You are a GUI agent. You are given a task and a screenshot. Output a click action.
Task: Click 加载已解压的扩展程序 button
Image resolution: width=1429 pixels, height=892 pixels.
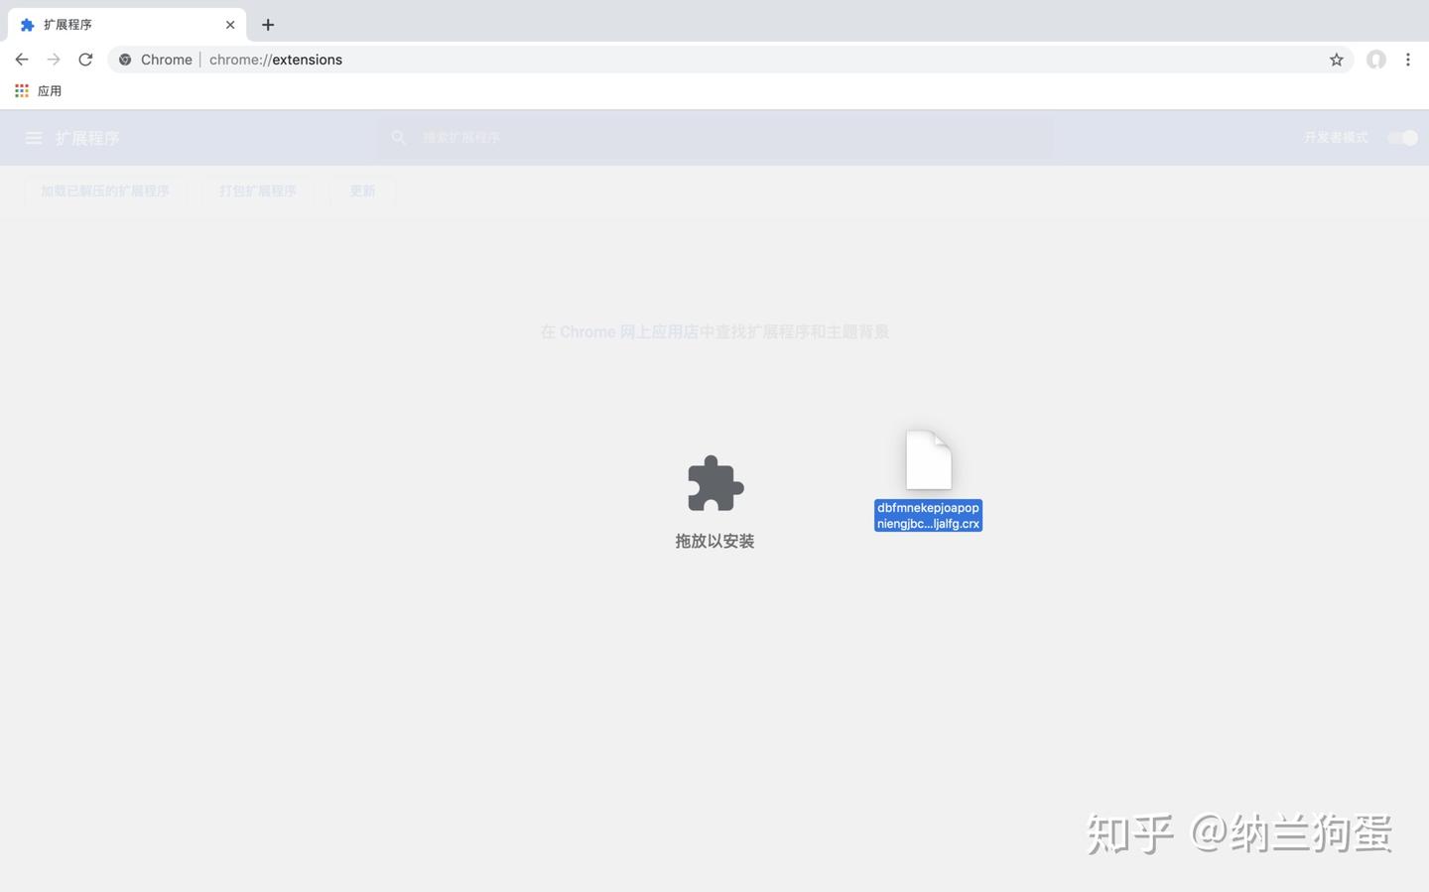(x=104, y=191)
